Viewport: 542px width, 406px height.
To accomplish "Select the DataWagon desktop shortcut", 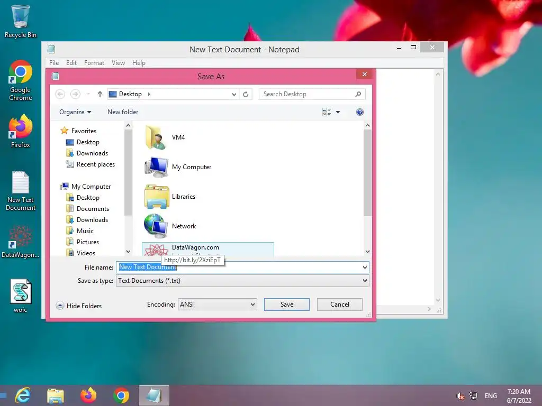I will tap(21, 242).
